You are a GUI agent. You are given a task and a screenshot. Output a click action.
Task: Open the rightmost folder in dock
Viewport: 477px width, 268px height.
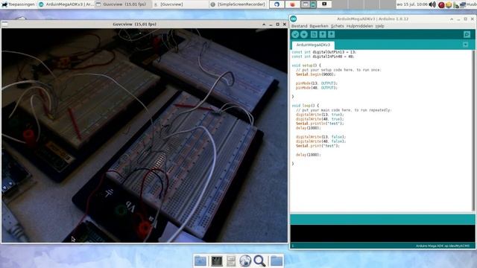coord(277,261)
